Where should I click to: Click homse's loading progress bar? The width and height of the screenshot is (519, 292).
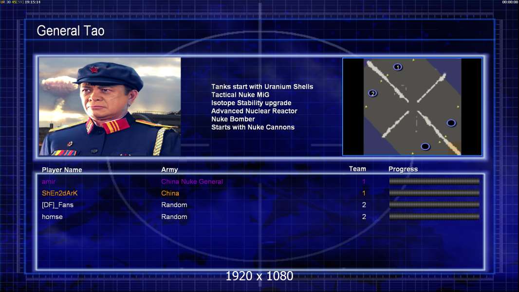pos(434,217)
